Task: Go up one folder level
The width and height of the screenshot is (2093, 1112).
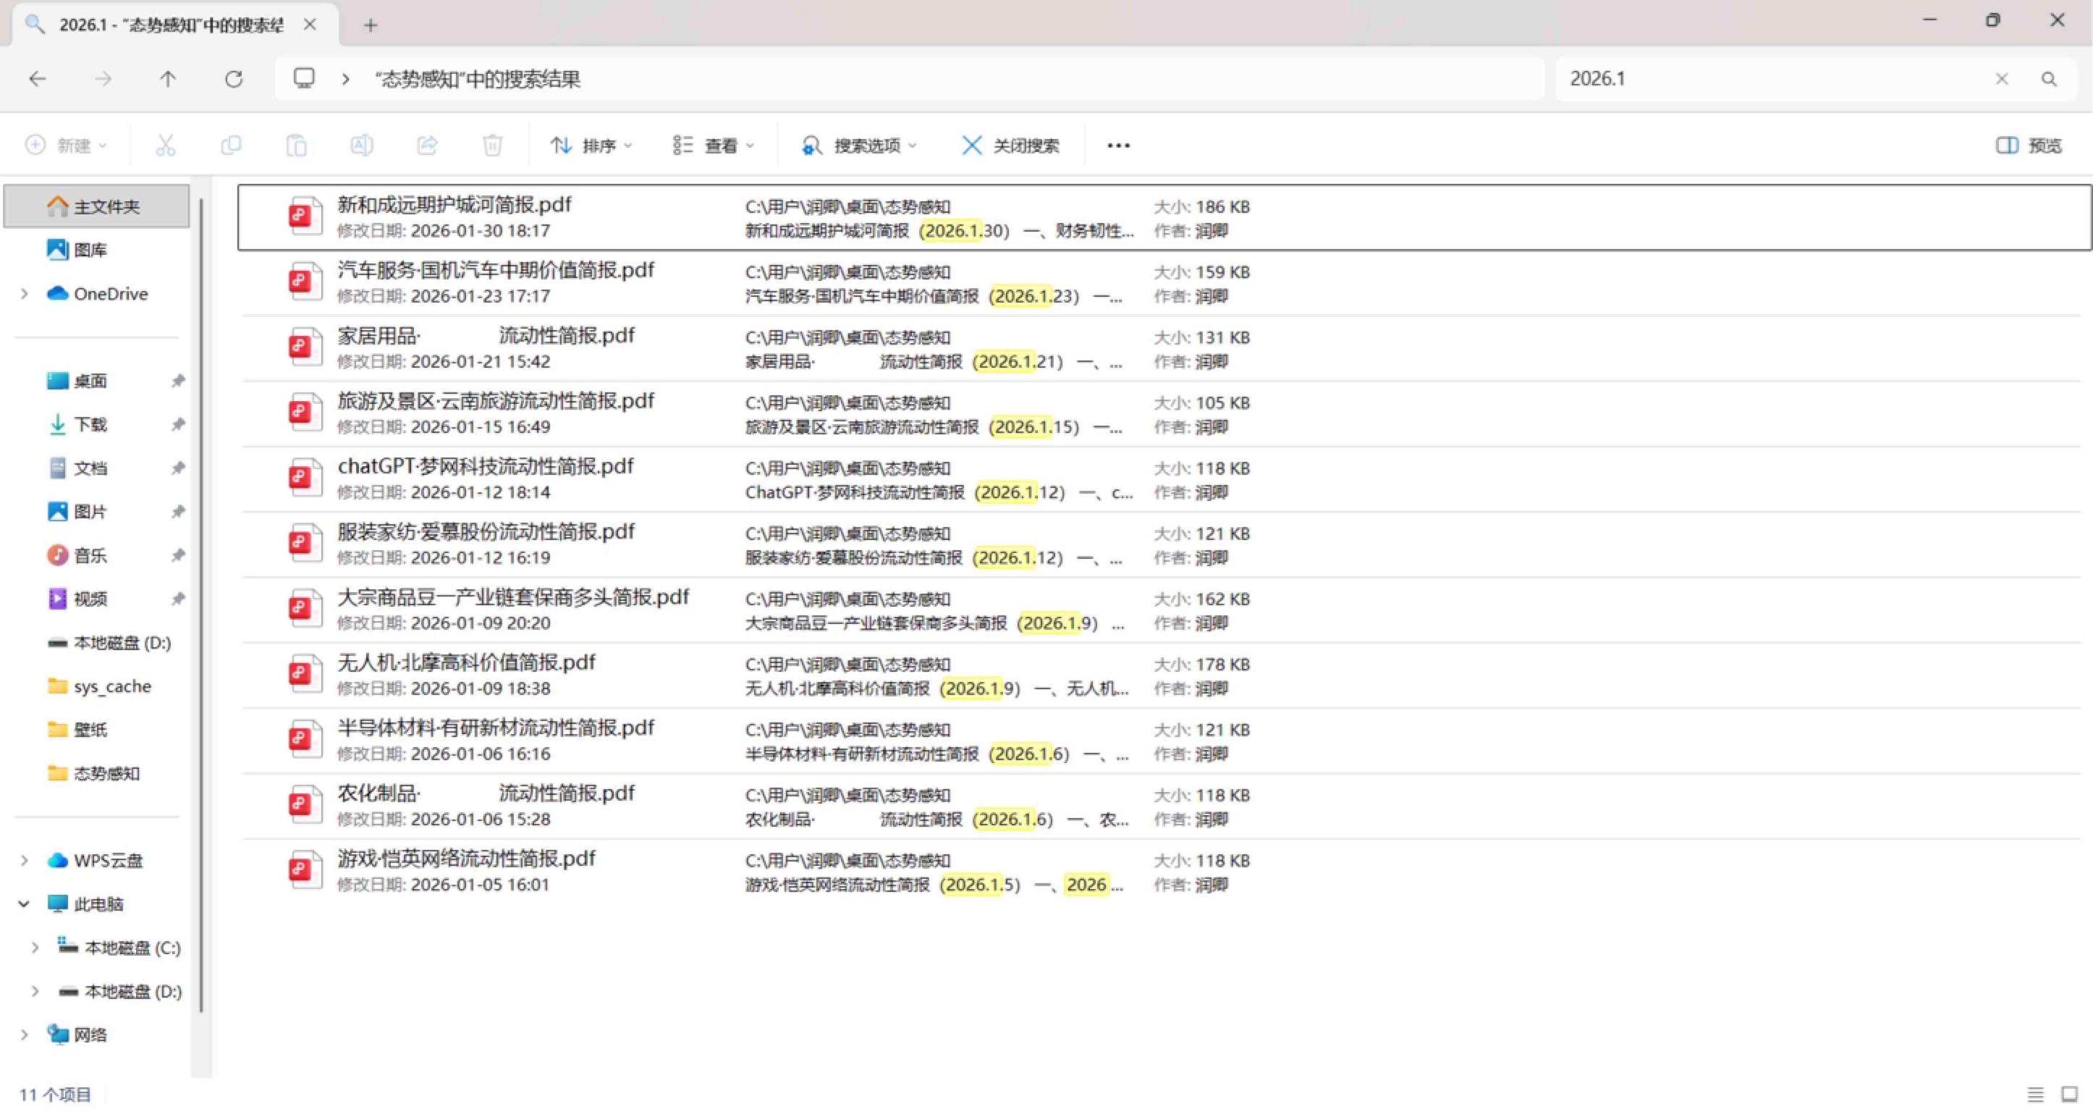Action: point(167,79)
